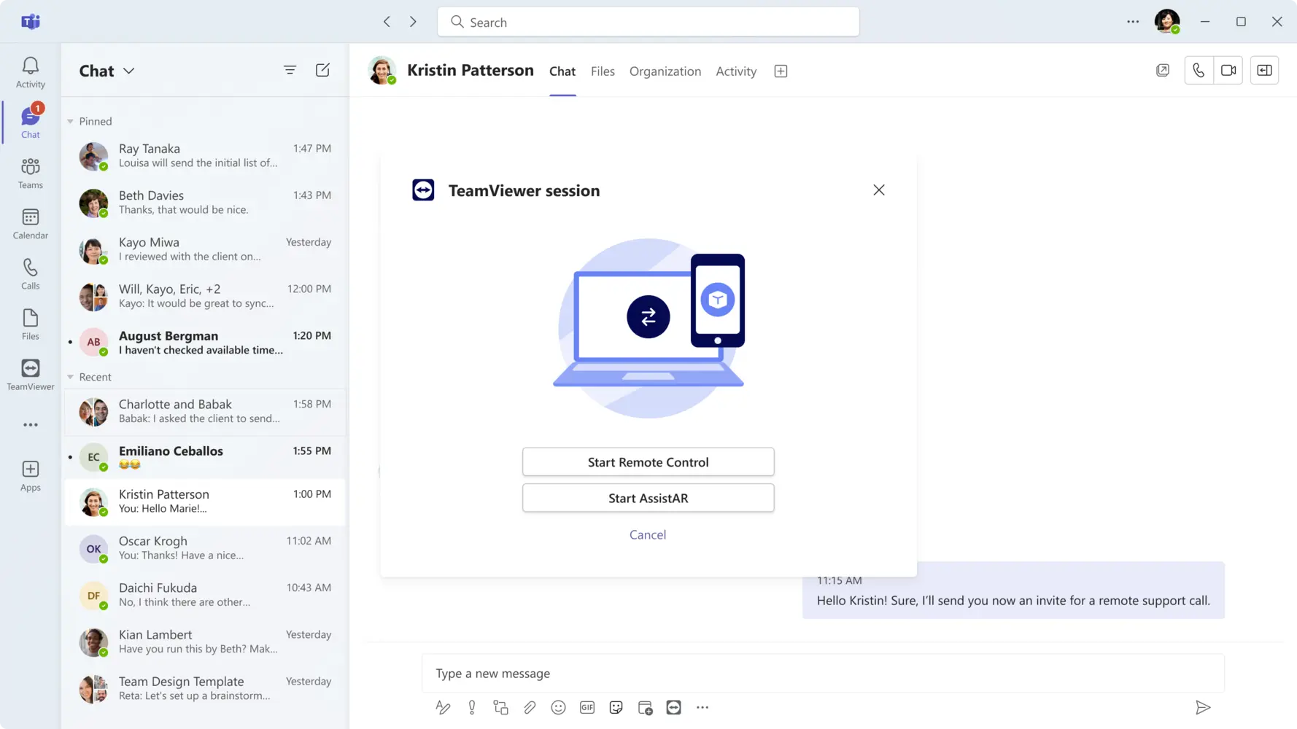This screenshot has width=1297, height=729.
Task: Open the Activity tab in chat header
Action: click(x=736, y=71)
